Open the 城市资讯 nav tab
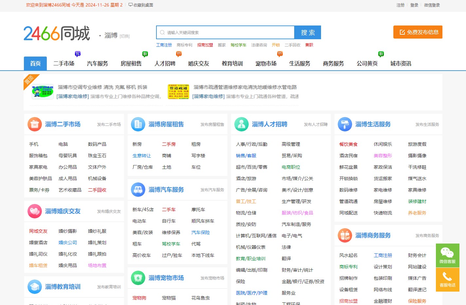Viewport: 466px width, 305px height. point(401,63)
